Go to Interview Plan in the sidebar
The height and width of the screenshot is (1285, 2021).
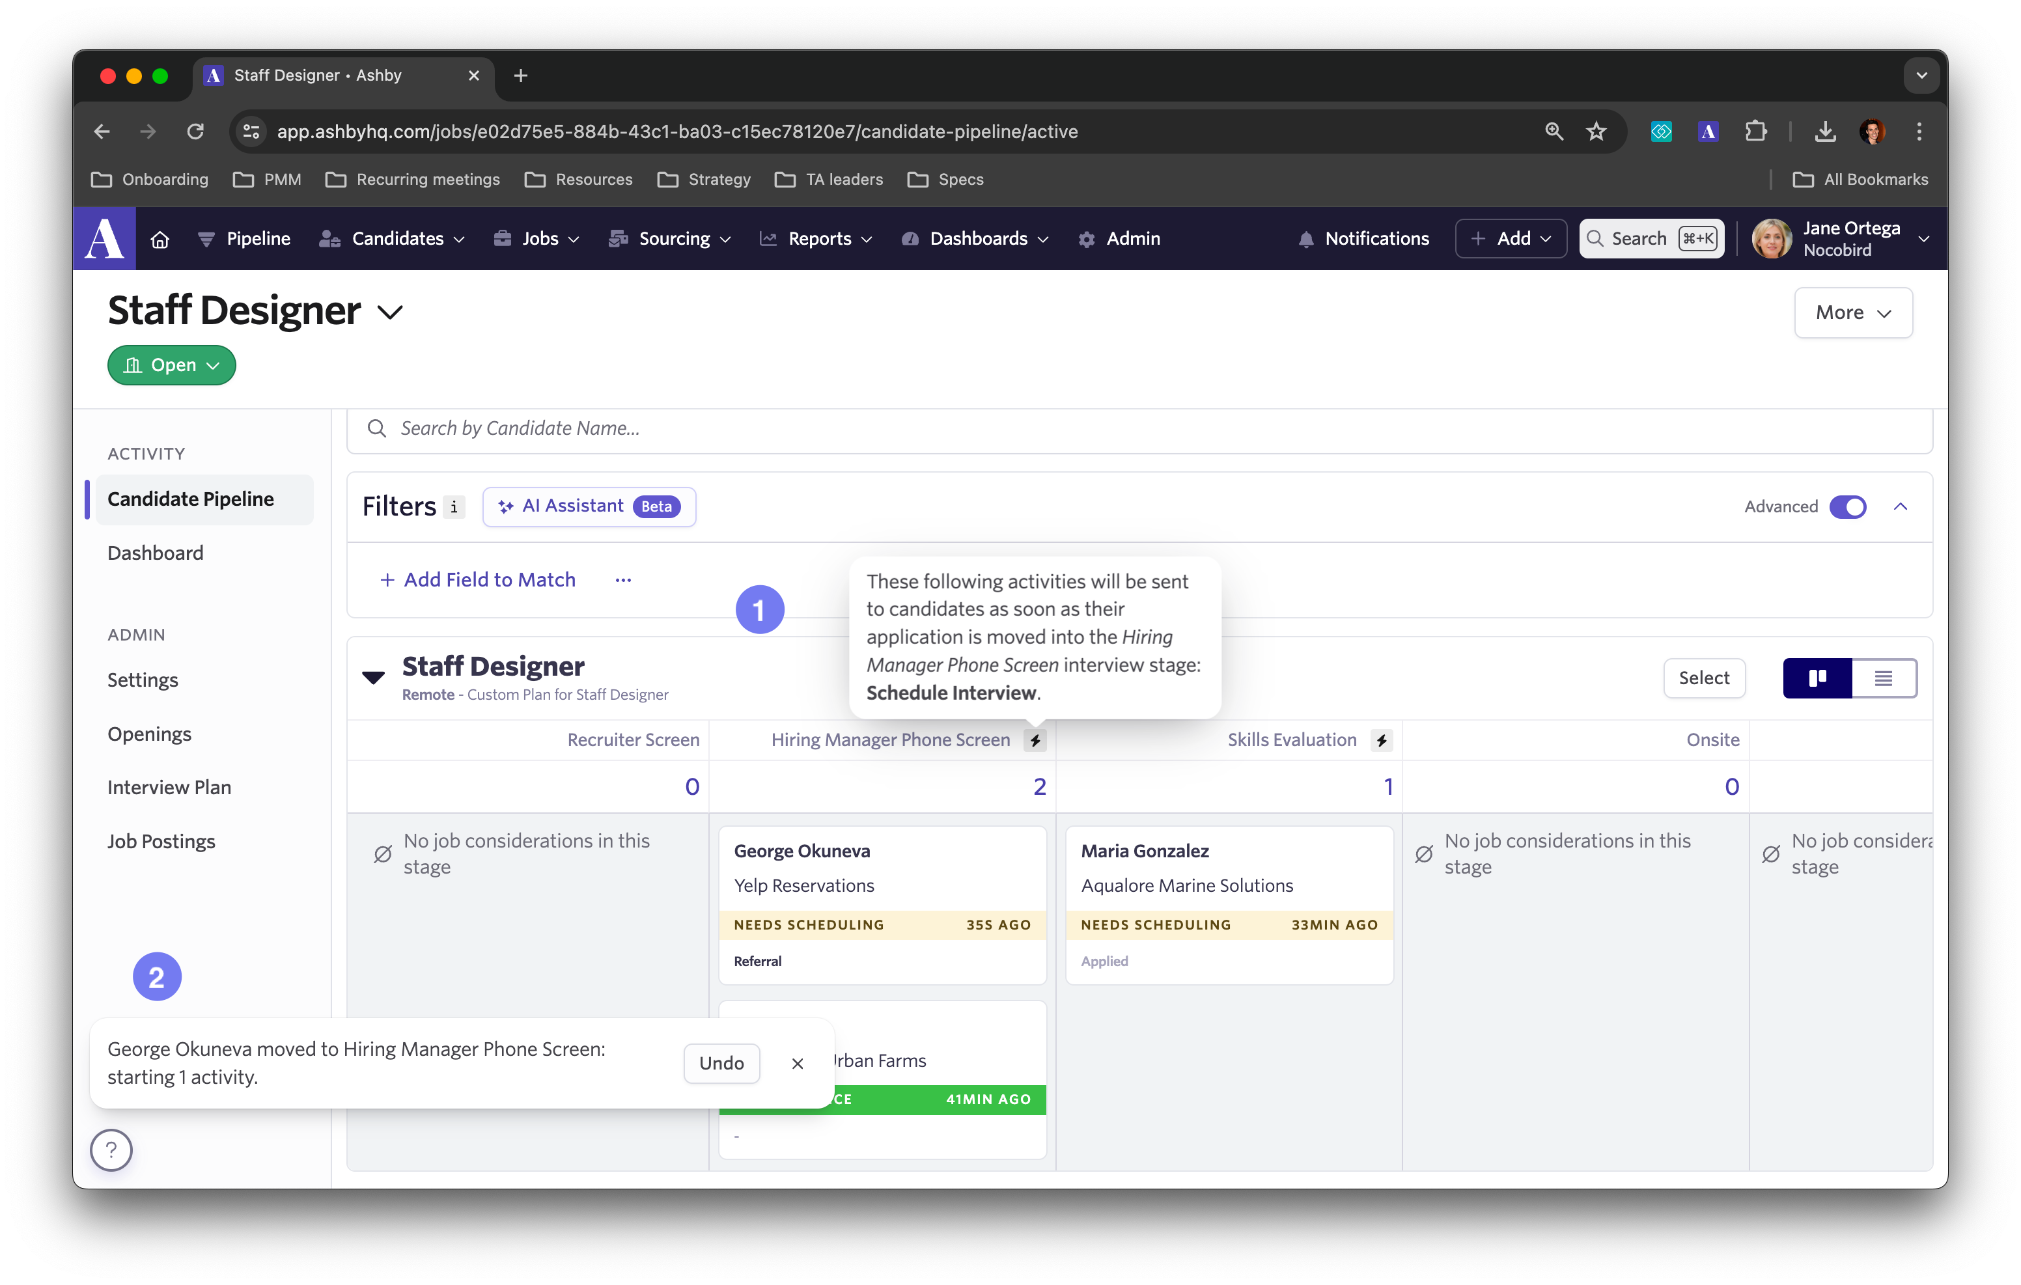(169, 787)
